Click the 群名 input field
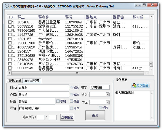The height and width of the screenshot is (130, 162). tap(43, 88)
